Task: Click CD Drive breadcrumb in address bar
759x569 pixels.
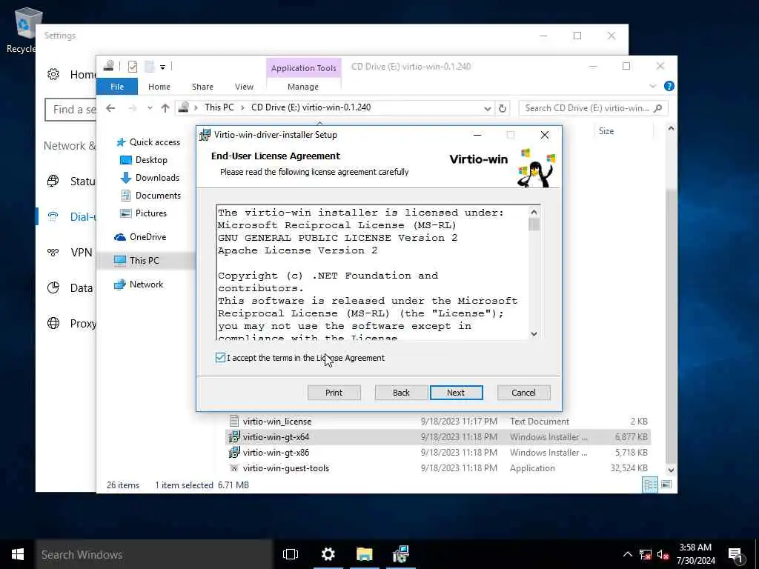Action: pos(311,107)
